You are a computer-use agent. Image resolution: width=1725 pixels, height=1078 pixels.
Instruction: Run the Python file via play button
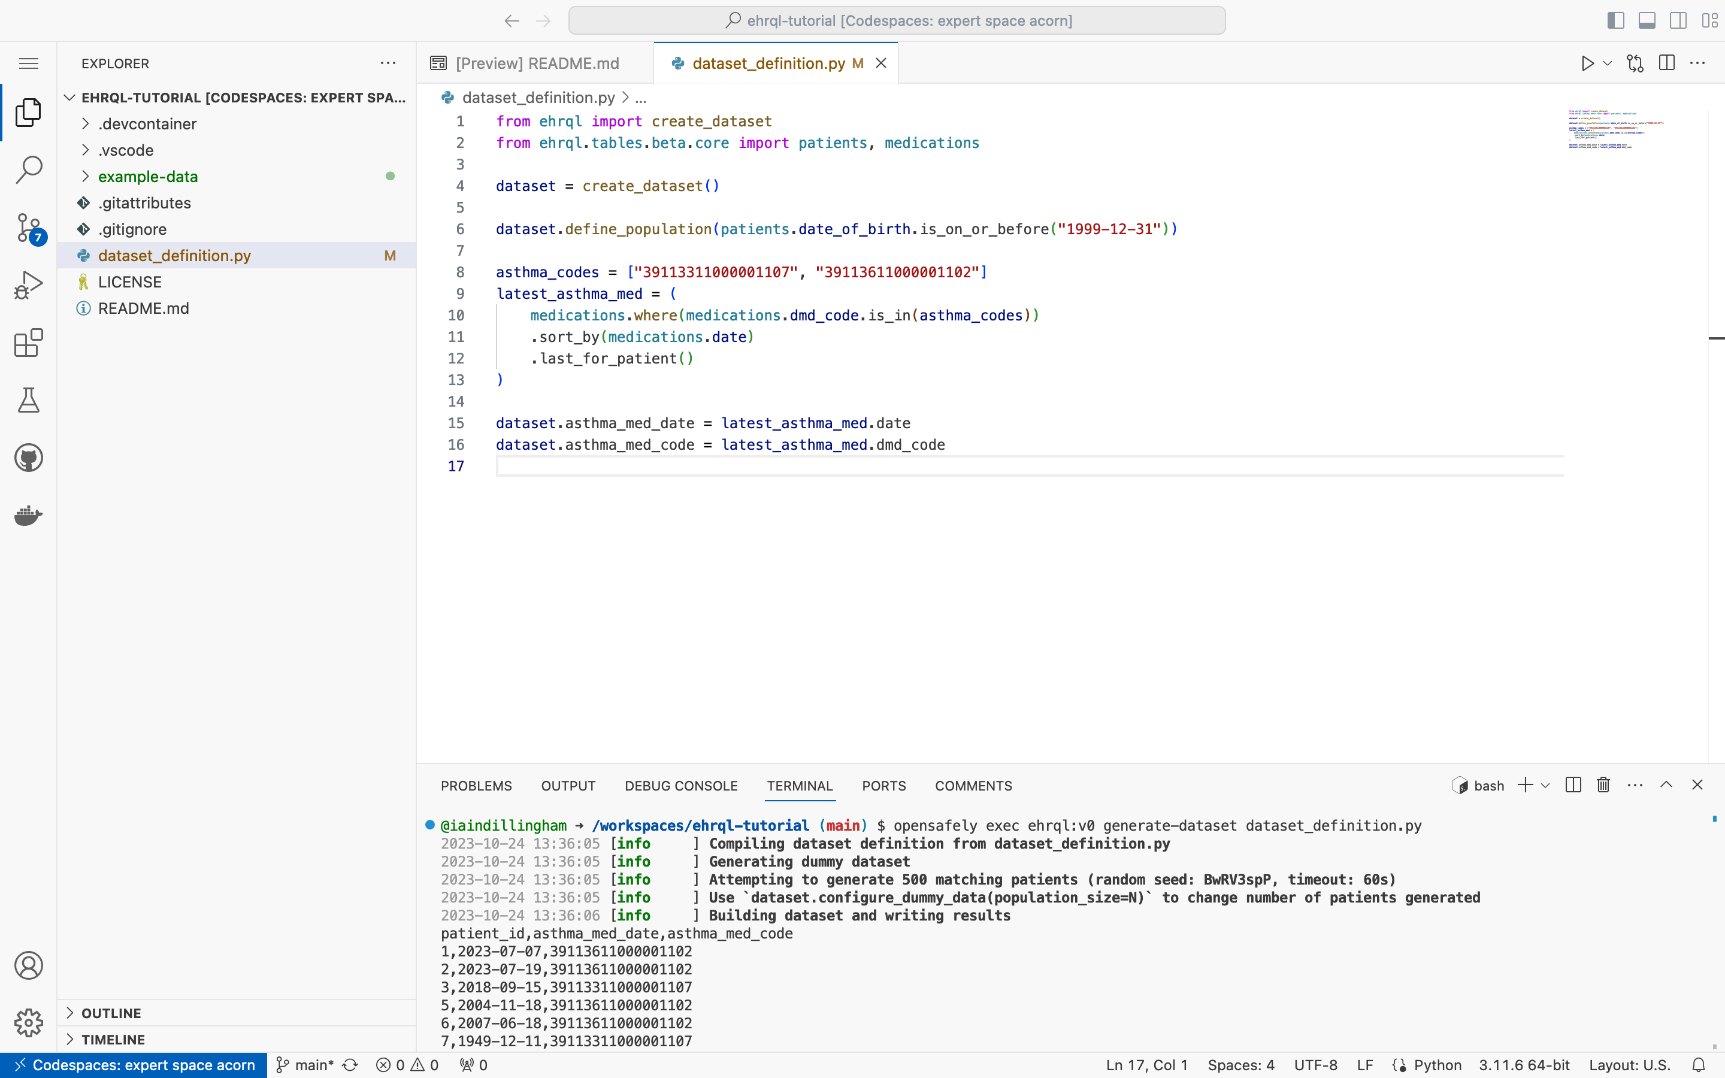click(1587, 63)
